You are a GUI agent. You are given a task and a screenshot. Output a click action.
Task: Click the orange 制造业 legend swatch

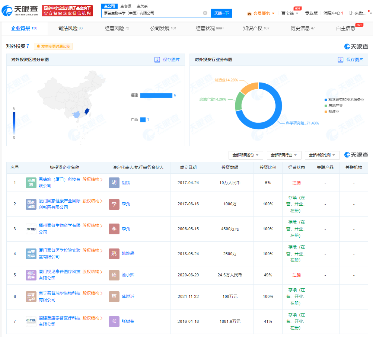(x=326, y=112)
